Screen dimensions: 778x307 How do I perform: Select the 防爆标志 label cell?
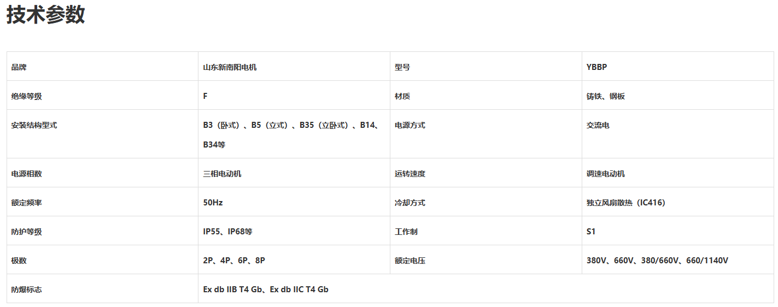coord(102,289)
